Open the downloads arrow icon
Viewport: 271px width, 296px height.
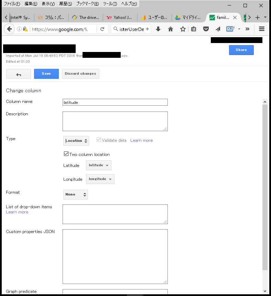(x=158, y=29)
